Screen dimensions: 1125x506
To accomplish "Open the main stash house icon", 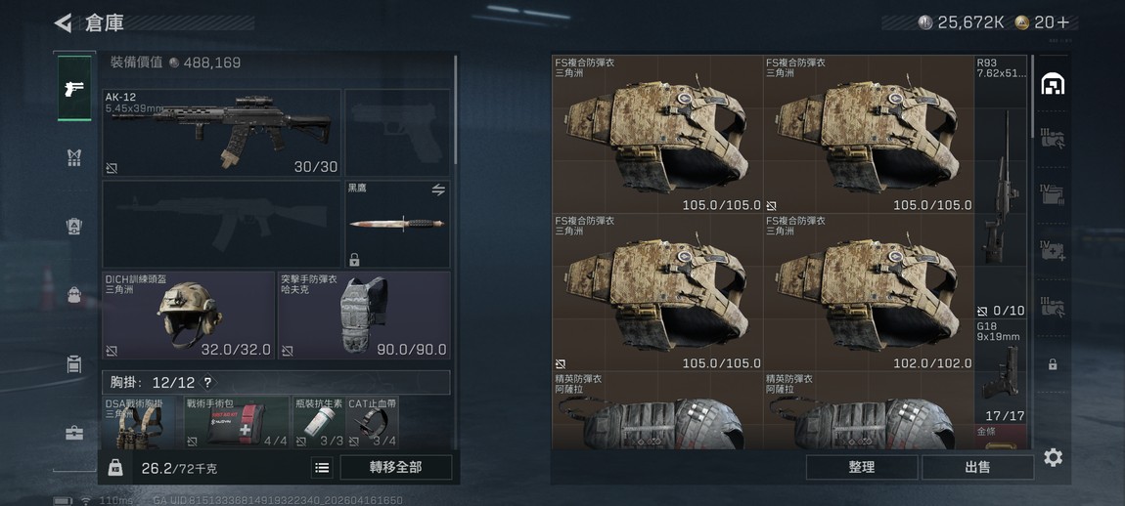I will (x=1052, y=85).
